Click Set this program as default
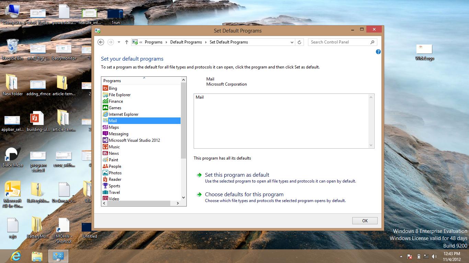The width and height of the screenshot is (469, 263). [237, 175]
